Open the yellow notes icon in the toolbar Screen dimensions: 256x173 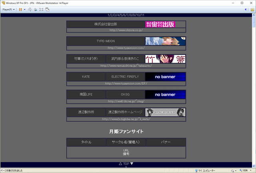(252, 10)
